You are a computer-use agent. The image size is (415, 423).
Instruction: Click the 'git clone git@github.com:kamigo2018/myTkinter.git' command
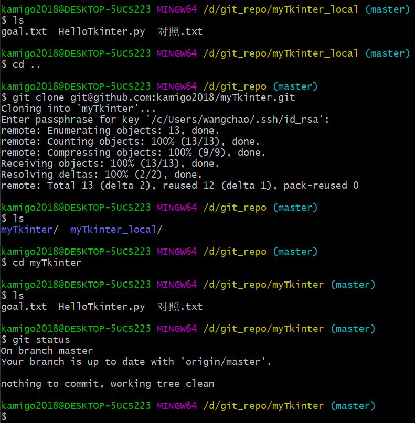[x=148, y=97]
